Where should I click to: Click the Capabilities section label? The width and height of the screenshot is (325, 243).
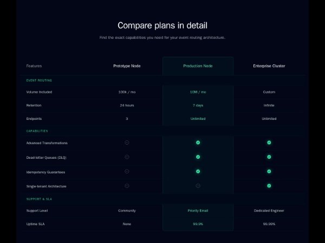point(37,131)
